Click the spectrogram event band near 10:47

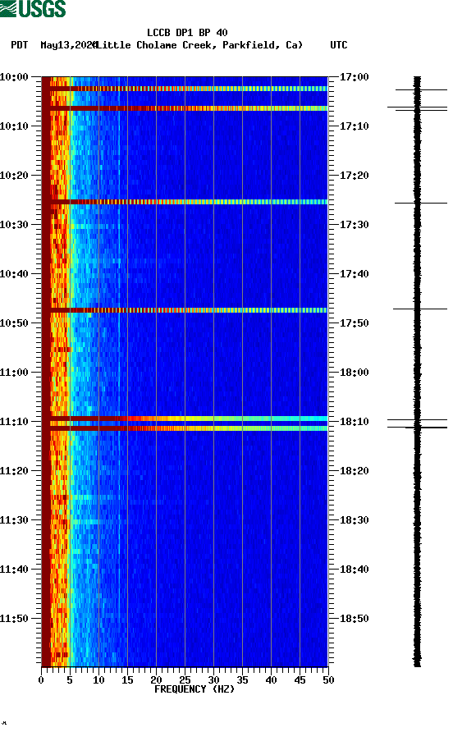[185, 310]
